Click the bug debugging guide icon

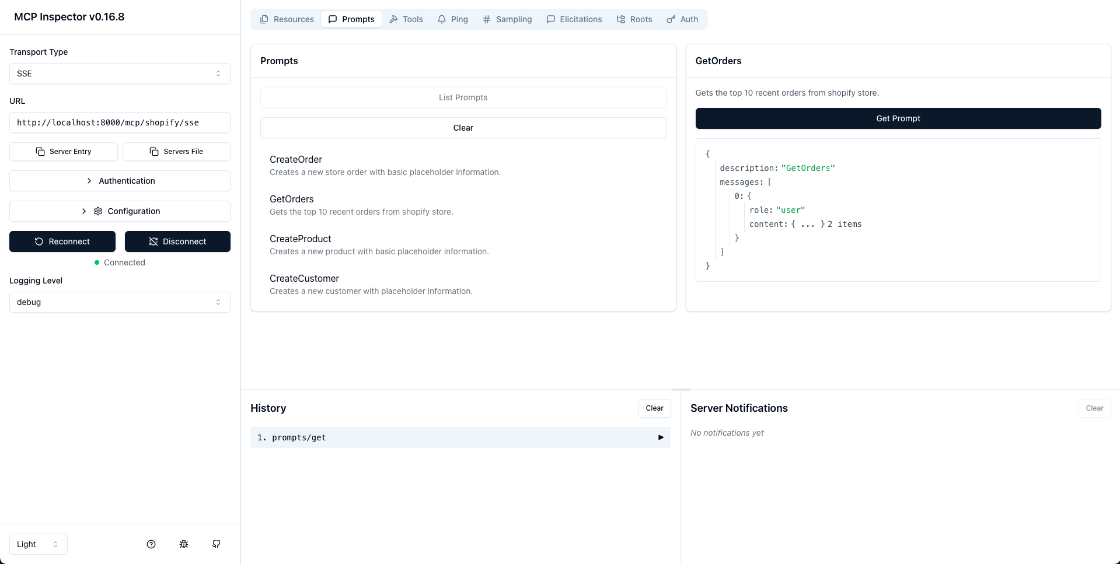[184, 544]
